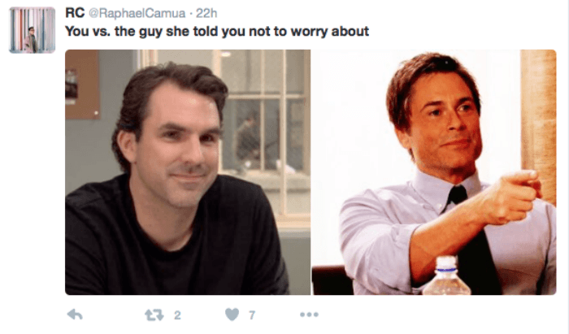Click the 22h timestamp

[x=206, y=14]
